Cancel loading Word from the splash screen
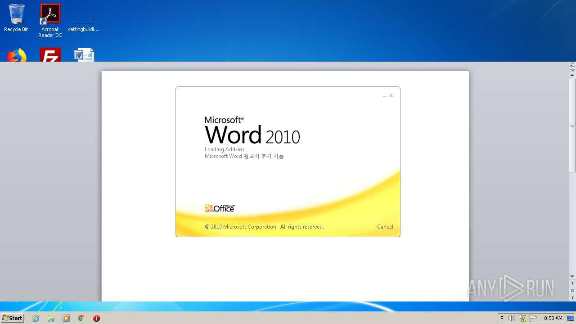 385,227
